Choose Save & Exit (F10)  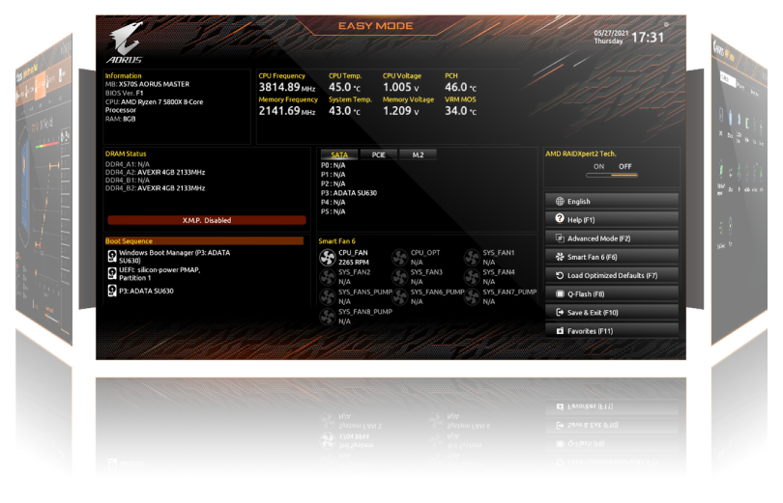[612, 313]
